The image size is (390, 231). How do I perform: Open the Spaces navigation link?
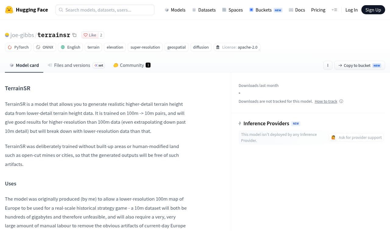[232, 10]
